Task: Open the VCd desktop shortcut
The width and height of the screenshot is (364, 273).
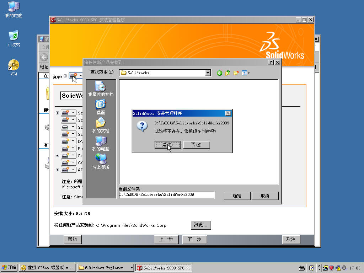Action: (x=14, y=68)
